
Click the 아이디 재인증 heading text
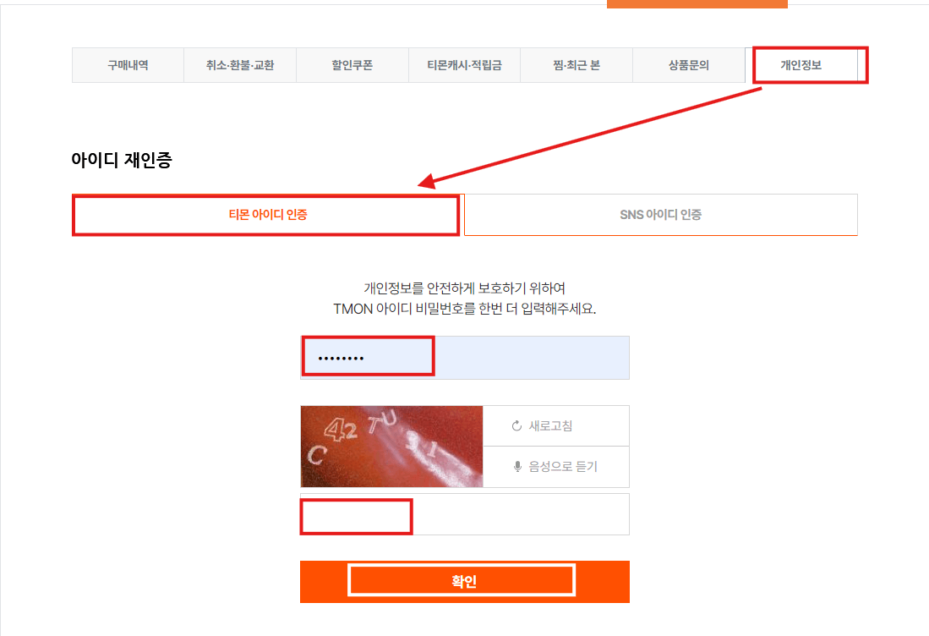(122, 160)
